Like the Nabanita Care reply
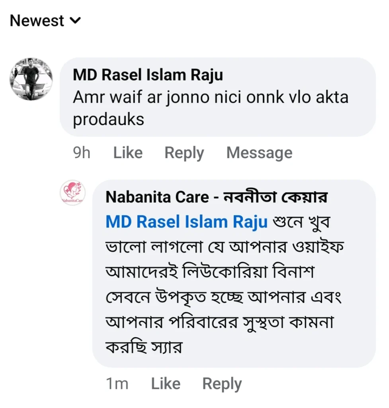The image size is (389, 408). tap(166, 384)
